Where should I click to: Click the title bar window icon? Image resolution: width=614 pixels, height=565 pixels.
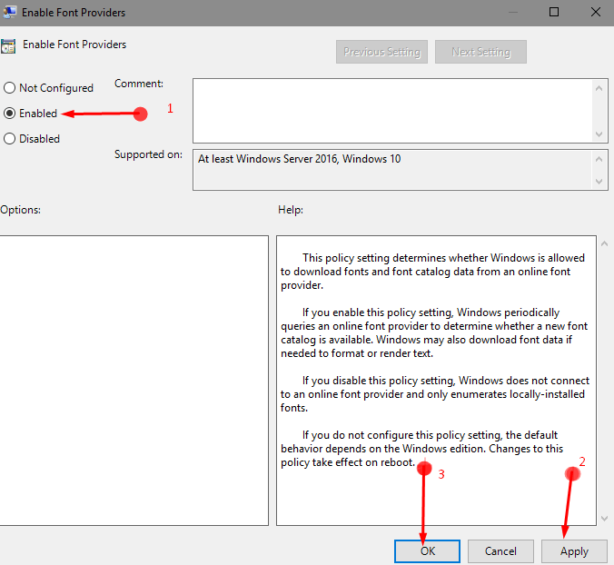pyautogui.click(x=9, y=12)
